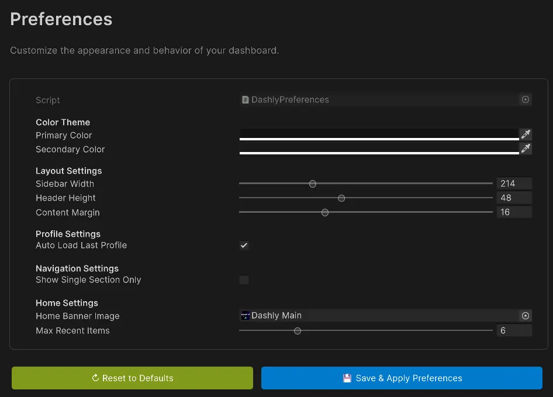Viewport: 553px width, 397px height.
Task: Open the object picker for Home Banner Image
Action: (x=525, y=315)
